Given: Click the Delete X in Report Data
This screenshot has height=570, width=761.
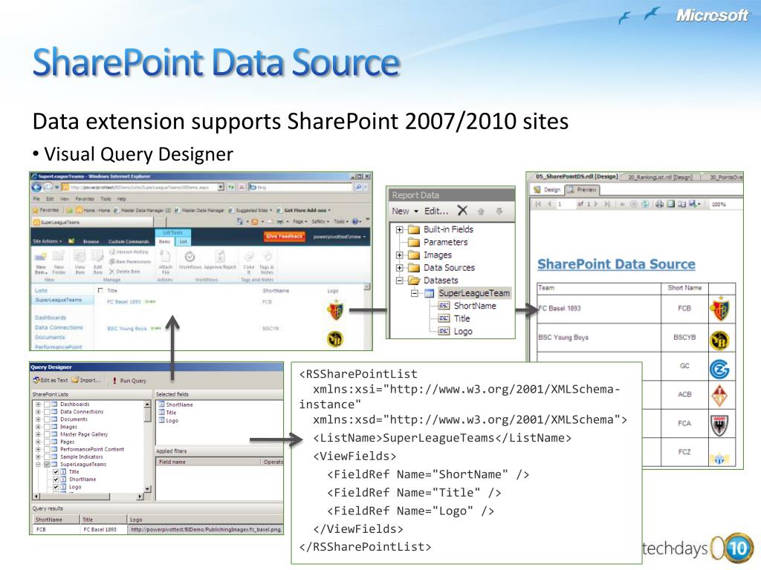Looking at the screenshot, I should click(462, 210).
